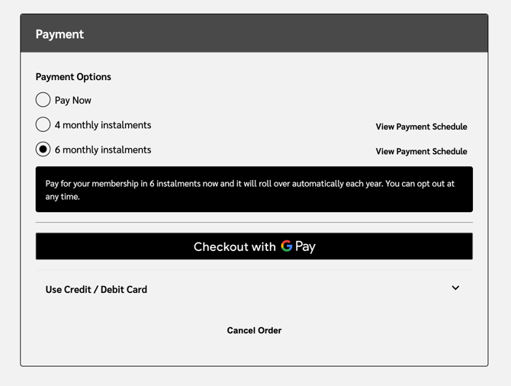Click the "6 monthly instalments" label text
This screenshot has width=511, height=386.
(103, 150)
